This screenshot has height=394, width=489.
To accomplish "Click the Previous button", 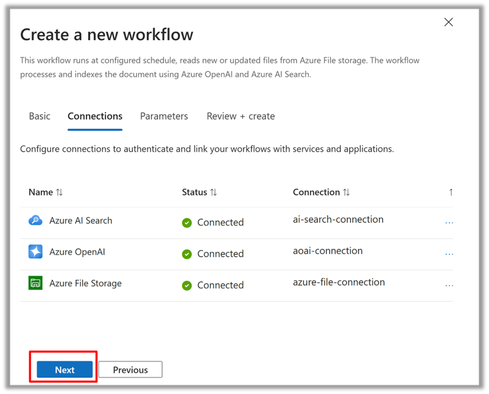I will click(x=130, y=370).
